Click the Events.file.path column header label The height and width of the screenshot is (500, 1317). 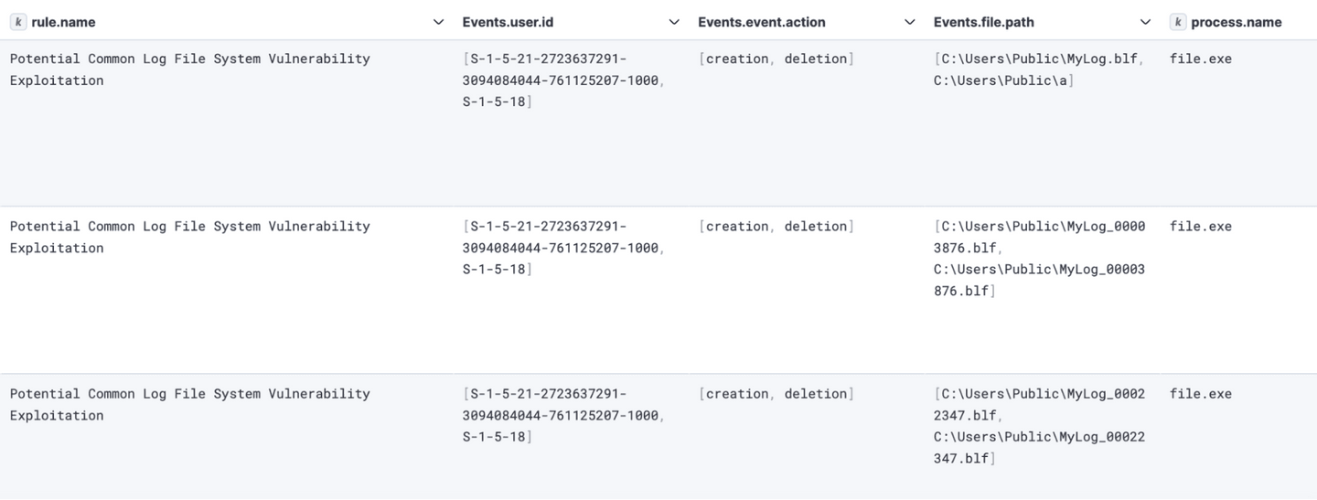[983, 22]
